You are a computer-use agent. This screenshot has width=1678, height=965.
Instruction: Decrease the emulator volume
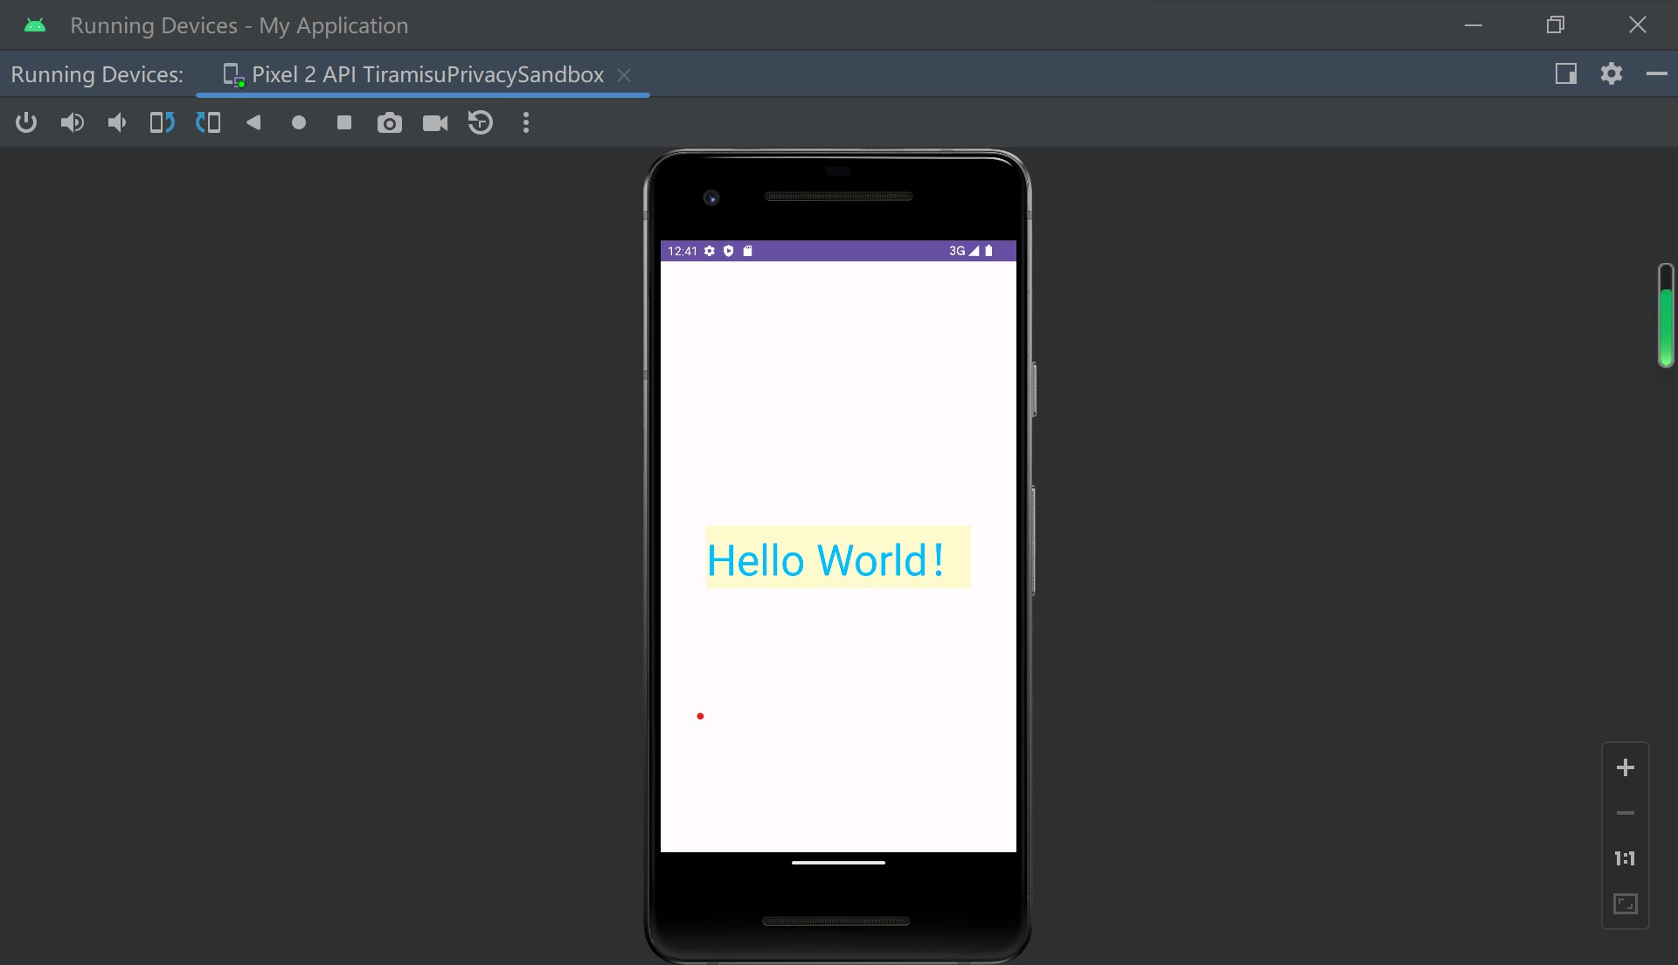pos(117,123)
